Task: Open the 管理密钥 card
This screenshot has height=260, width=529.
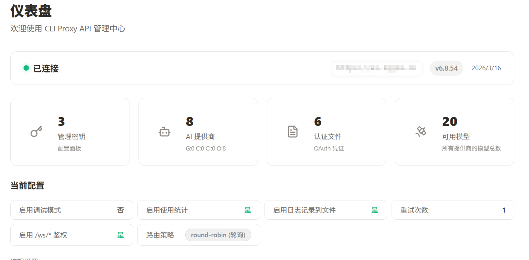Action: click(x=70, y=132)
